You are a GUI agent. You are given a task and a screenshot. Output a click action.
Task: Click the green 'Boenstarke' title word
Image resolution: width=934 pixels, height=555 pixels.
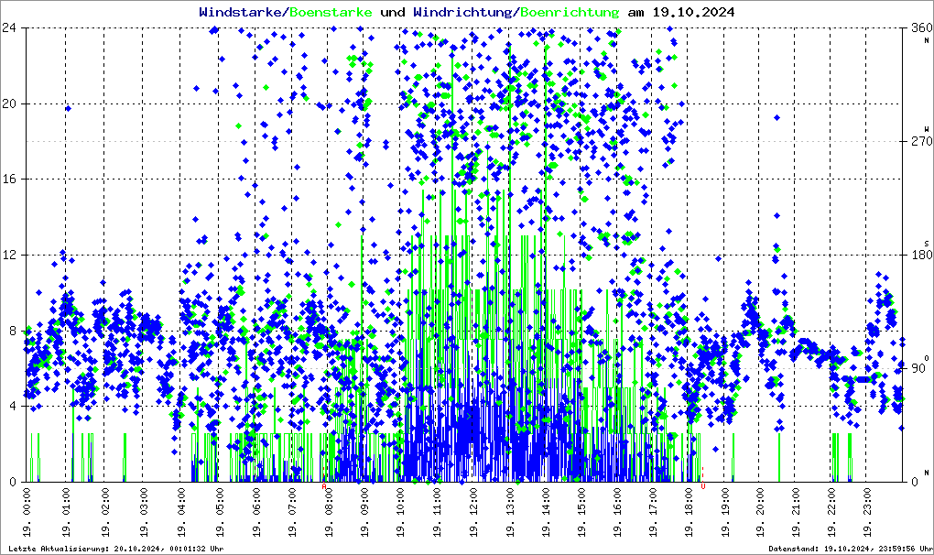(331, 12)
